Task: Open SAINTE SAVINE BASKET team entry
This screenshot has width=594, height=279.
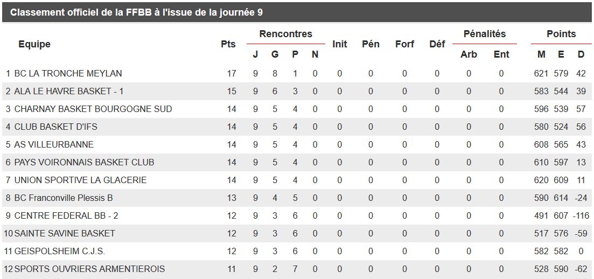Action: [65, 233]
